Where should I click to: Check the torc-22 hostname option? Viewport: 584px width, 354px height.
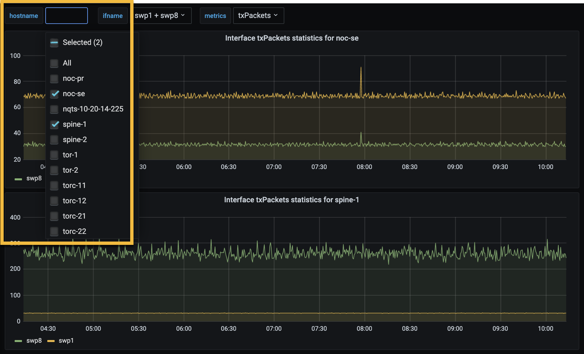click(x=54, y=232)
